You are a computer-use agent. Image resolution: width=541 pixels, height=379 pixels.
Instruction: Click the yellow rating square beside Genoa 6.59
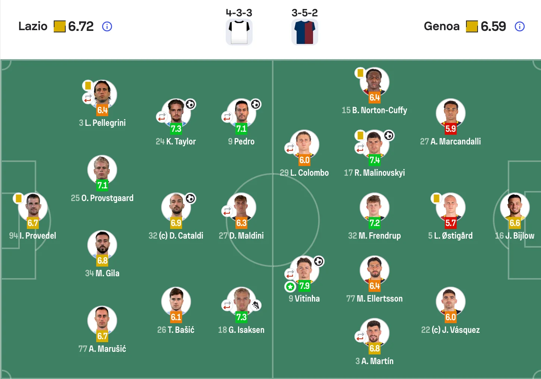(x=472, y=26)
